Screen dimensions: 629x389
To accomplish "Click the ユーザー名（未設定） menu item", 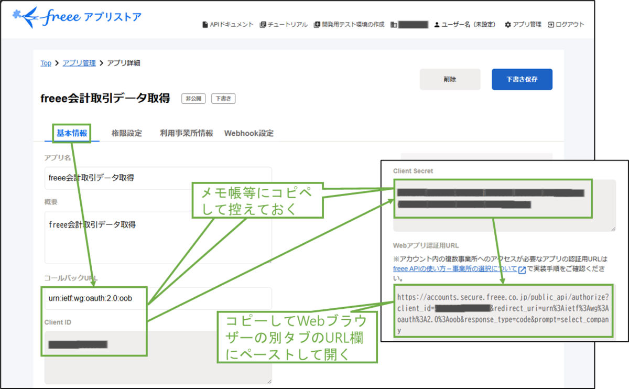I will click(469, 25).
